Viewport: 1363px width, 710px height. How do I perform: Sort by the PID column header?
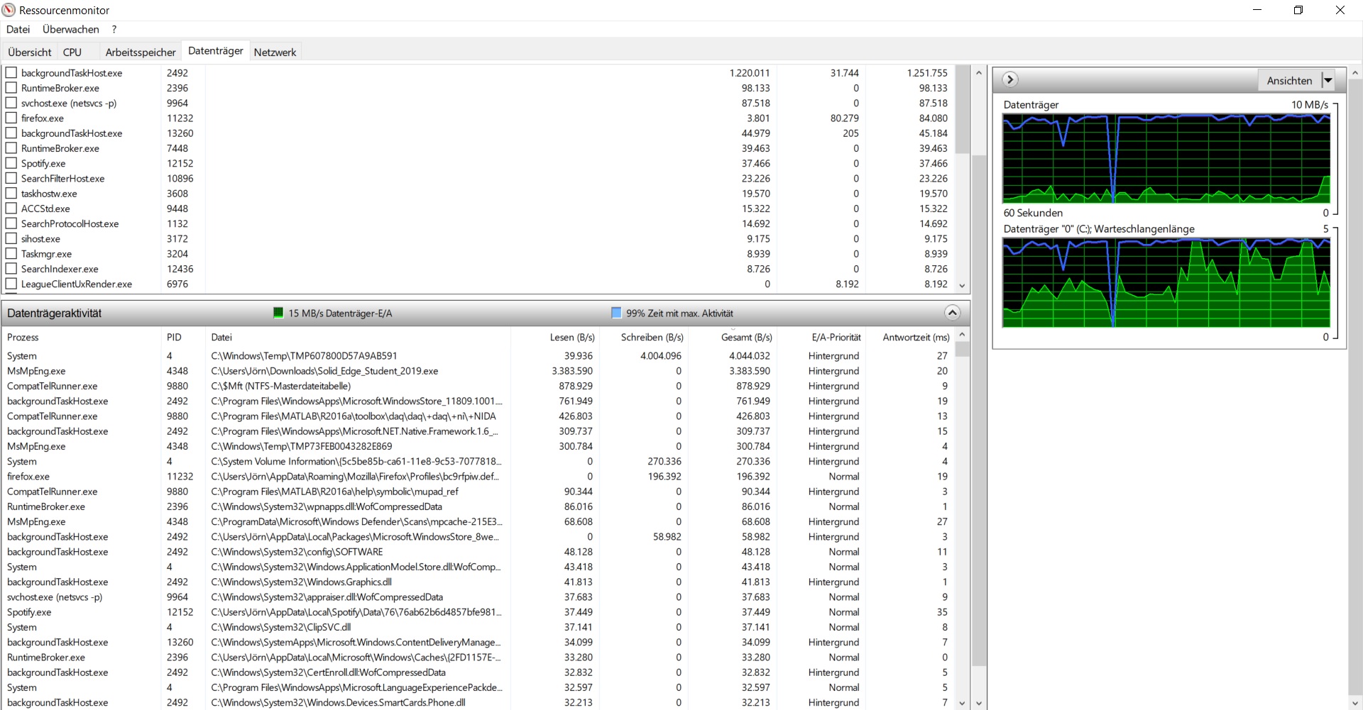pyautogui.click(x=183, y=338)
